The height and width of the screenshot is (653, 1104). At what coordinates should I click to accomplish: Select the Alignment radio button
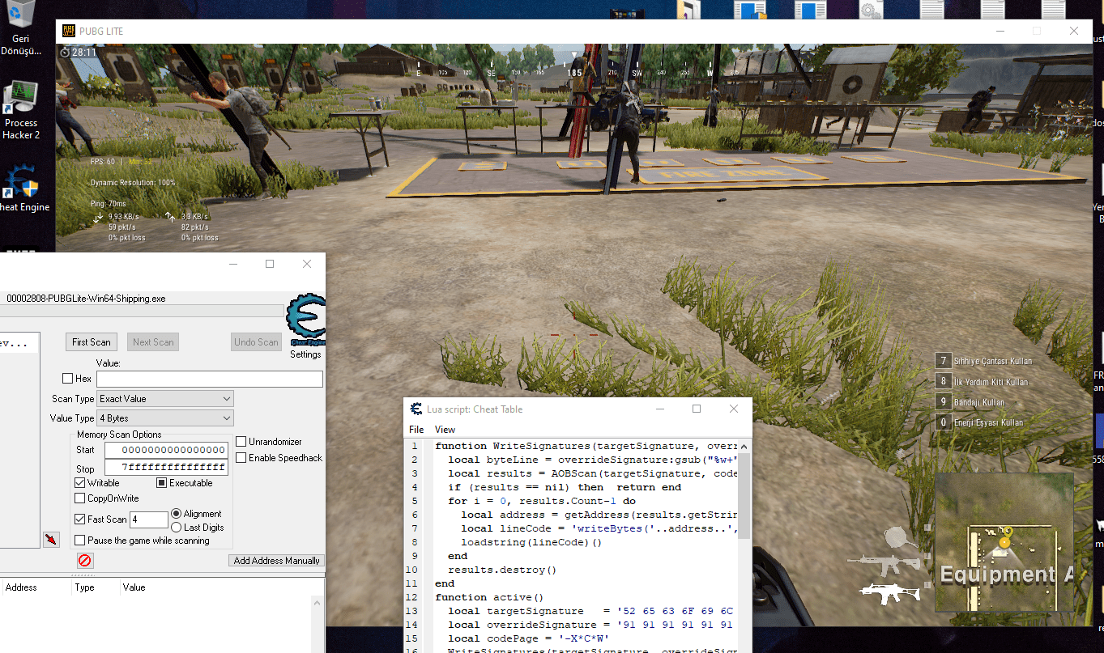pos(177,514)
